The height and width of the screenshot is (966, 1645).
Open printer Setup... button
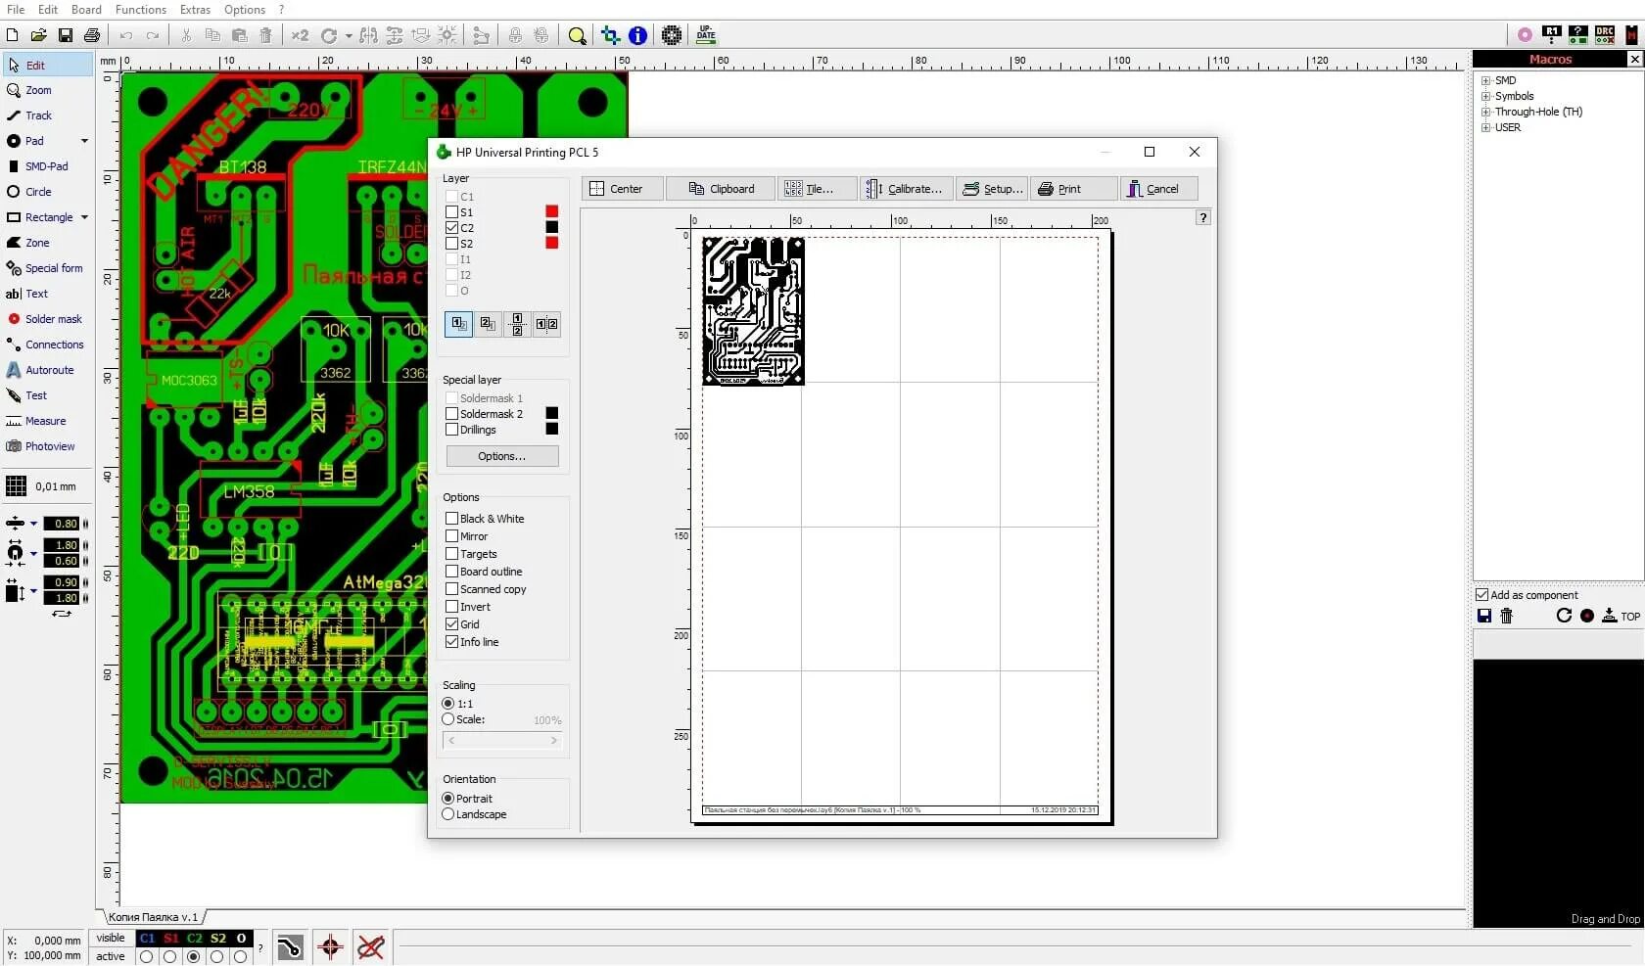click(992, 189)
